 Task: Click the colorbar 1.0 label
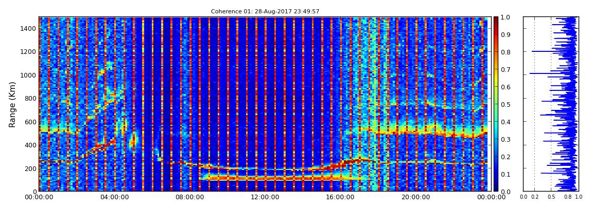[x=506, y=17]
